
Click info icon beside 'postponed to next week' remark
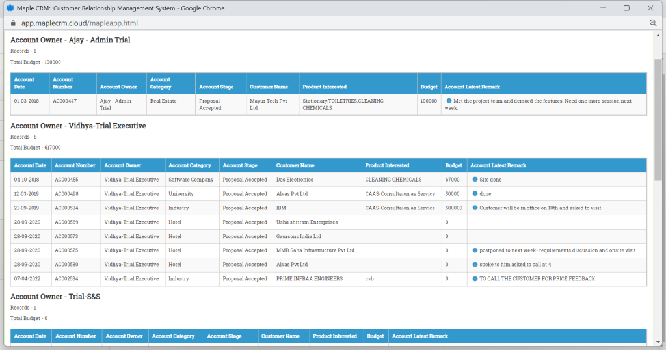click(x=475, y=250)
